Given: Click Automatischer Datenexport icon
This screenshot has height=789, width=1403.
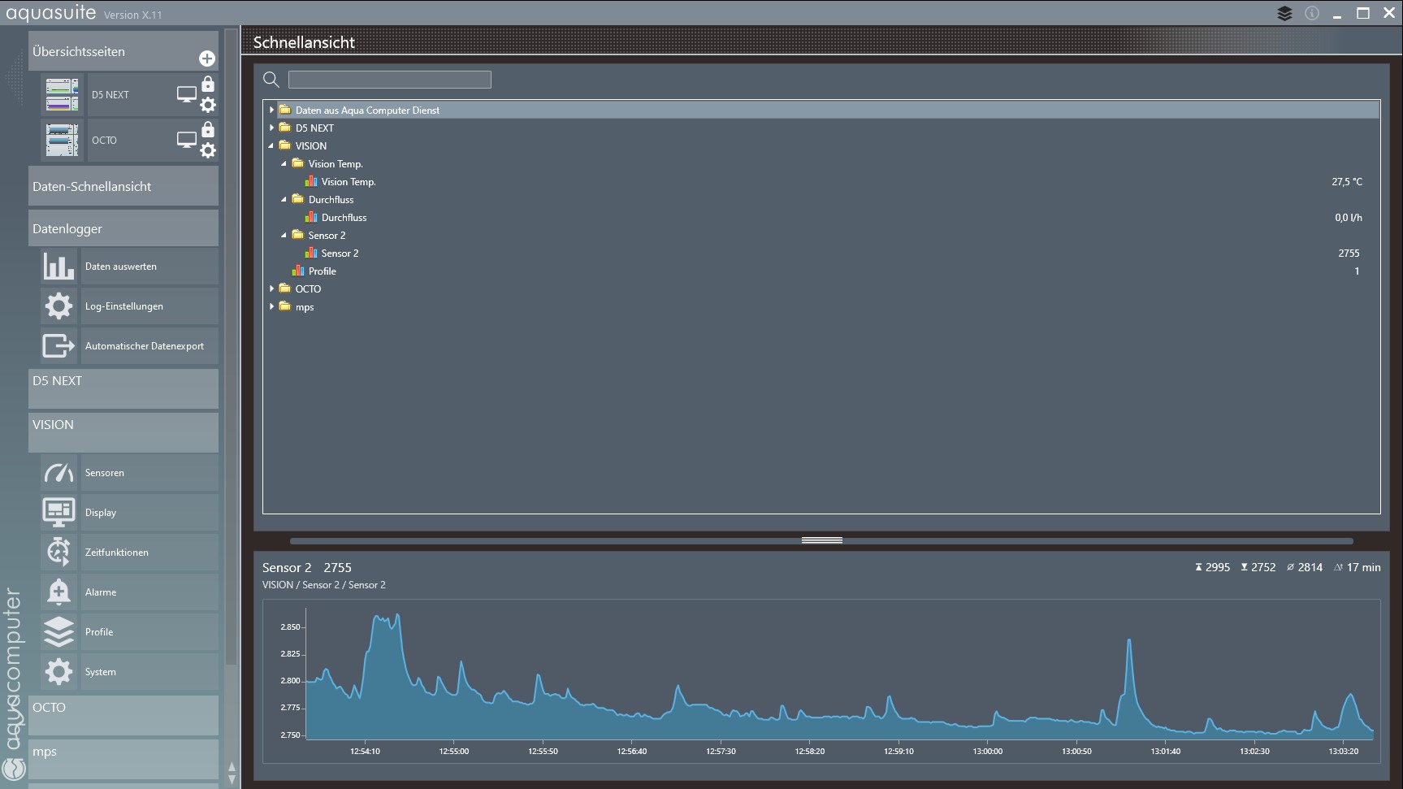Looking at the screenshot, I should pyautogui.click(x=58, y=346).
